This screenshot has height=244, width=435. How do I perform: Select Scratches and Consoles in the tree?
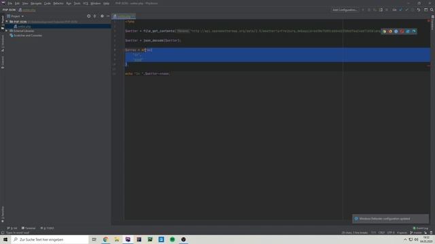pyautogui.click(x=26, y=35)
